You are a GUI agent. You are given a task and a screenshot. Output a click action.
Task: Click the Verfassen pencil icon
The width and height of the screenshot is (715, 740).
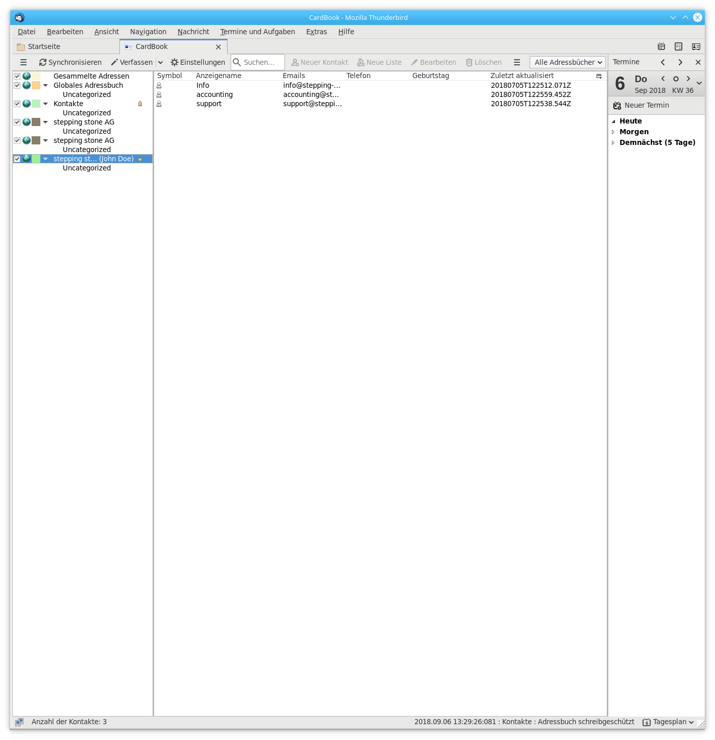click(114, 62)
